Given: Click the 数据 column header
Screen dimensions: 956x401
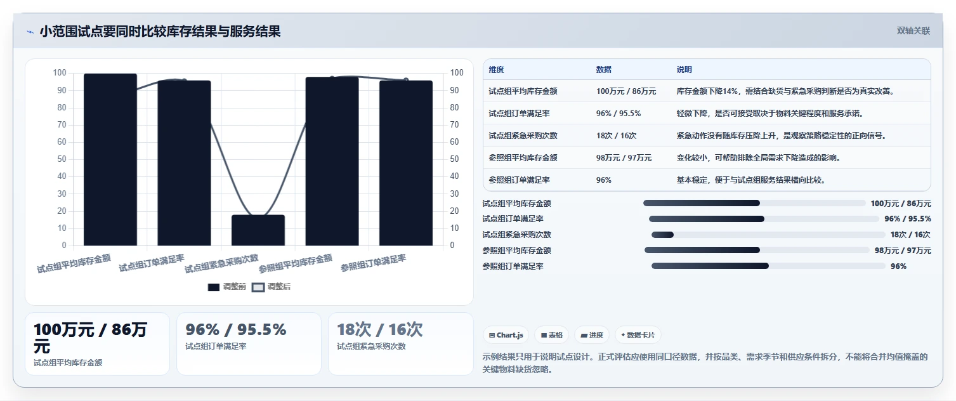Looking at the screenshot, I should [604, 70].
